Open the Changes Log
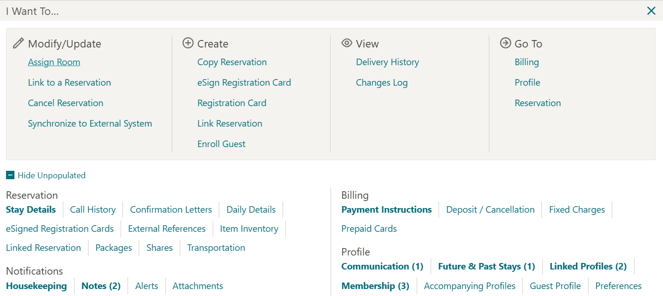The image size is (663, 296). tap(382, 82)
